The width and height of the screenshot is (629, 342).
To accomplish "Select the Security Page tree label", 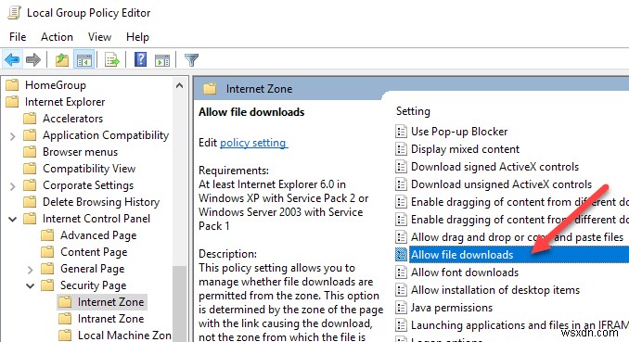I will point(93,285).
